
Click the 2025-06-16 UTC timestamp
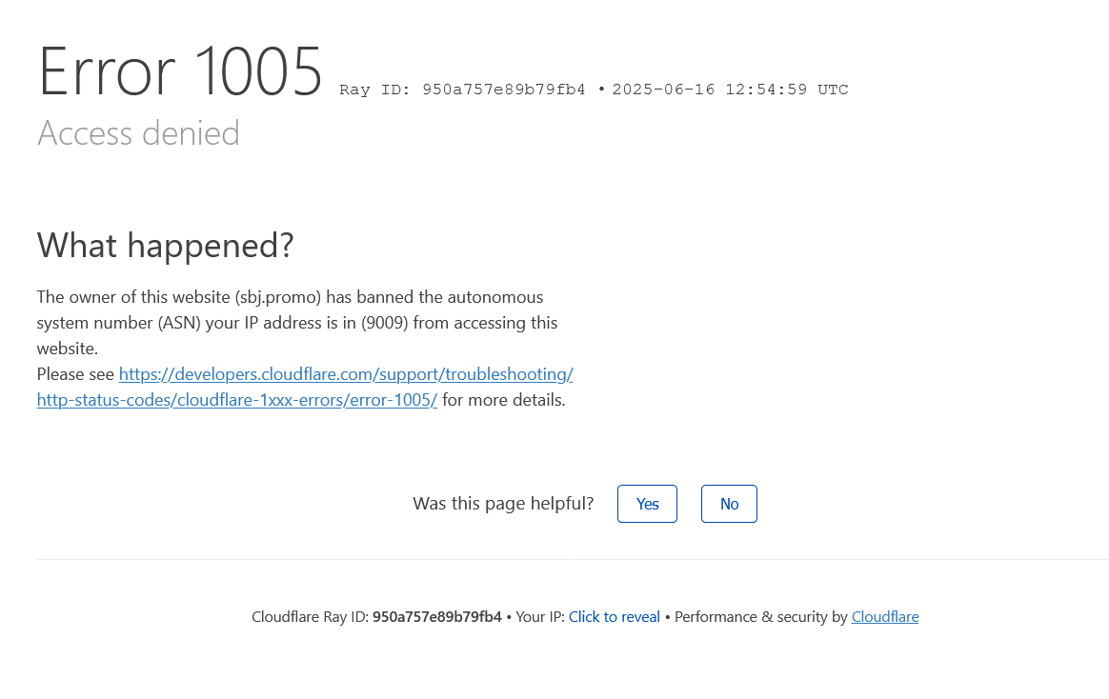(x=730, y=90)
